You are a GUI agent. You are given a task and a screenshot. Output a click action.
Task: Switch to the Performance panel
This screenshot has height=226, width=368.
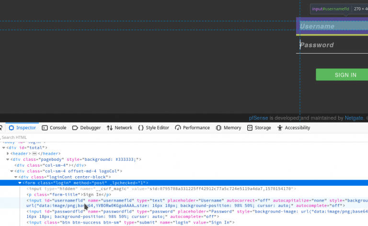[x=193, y=128]
